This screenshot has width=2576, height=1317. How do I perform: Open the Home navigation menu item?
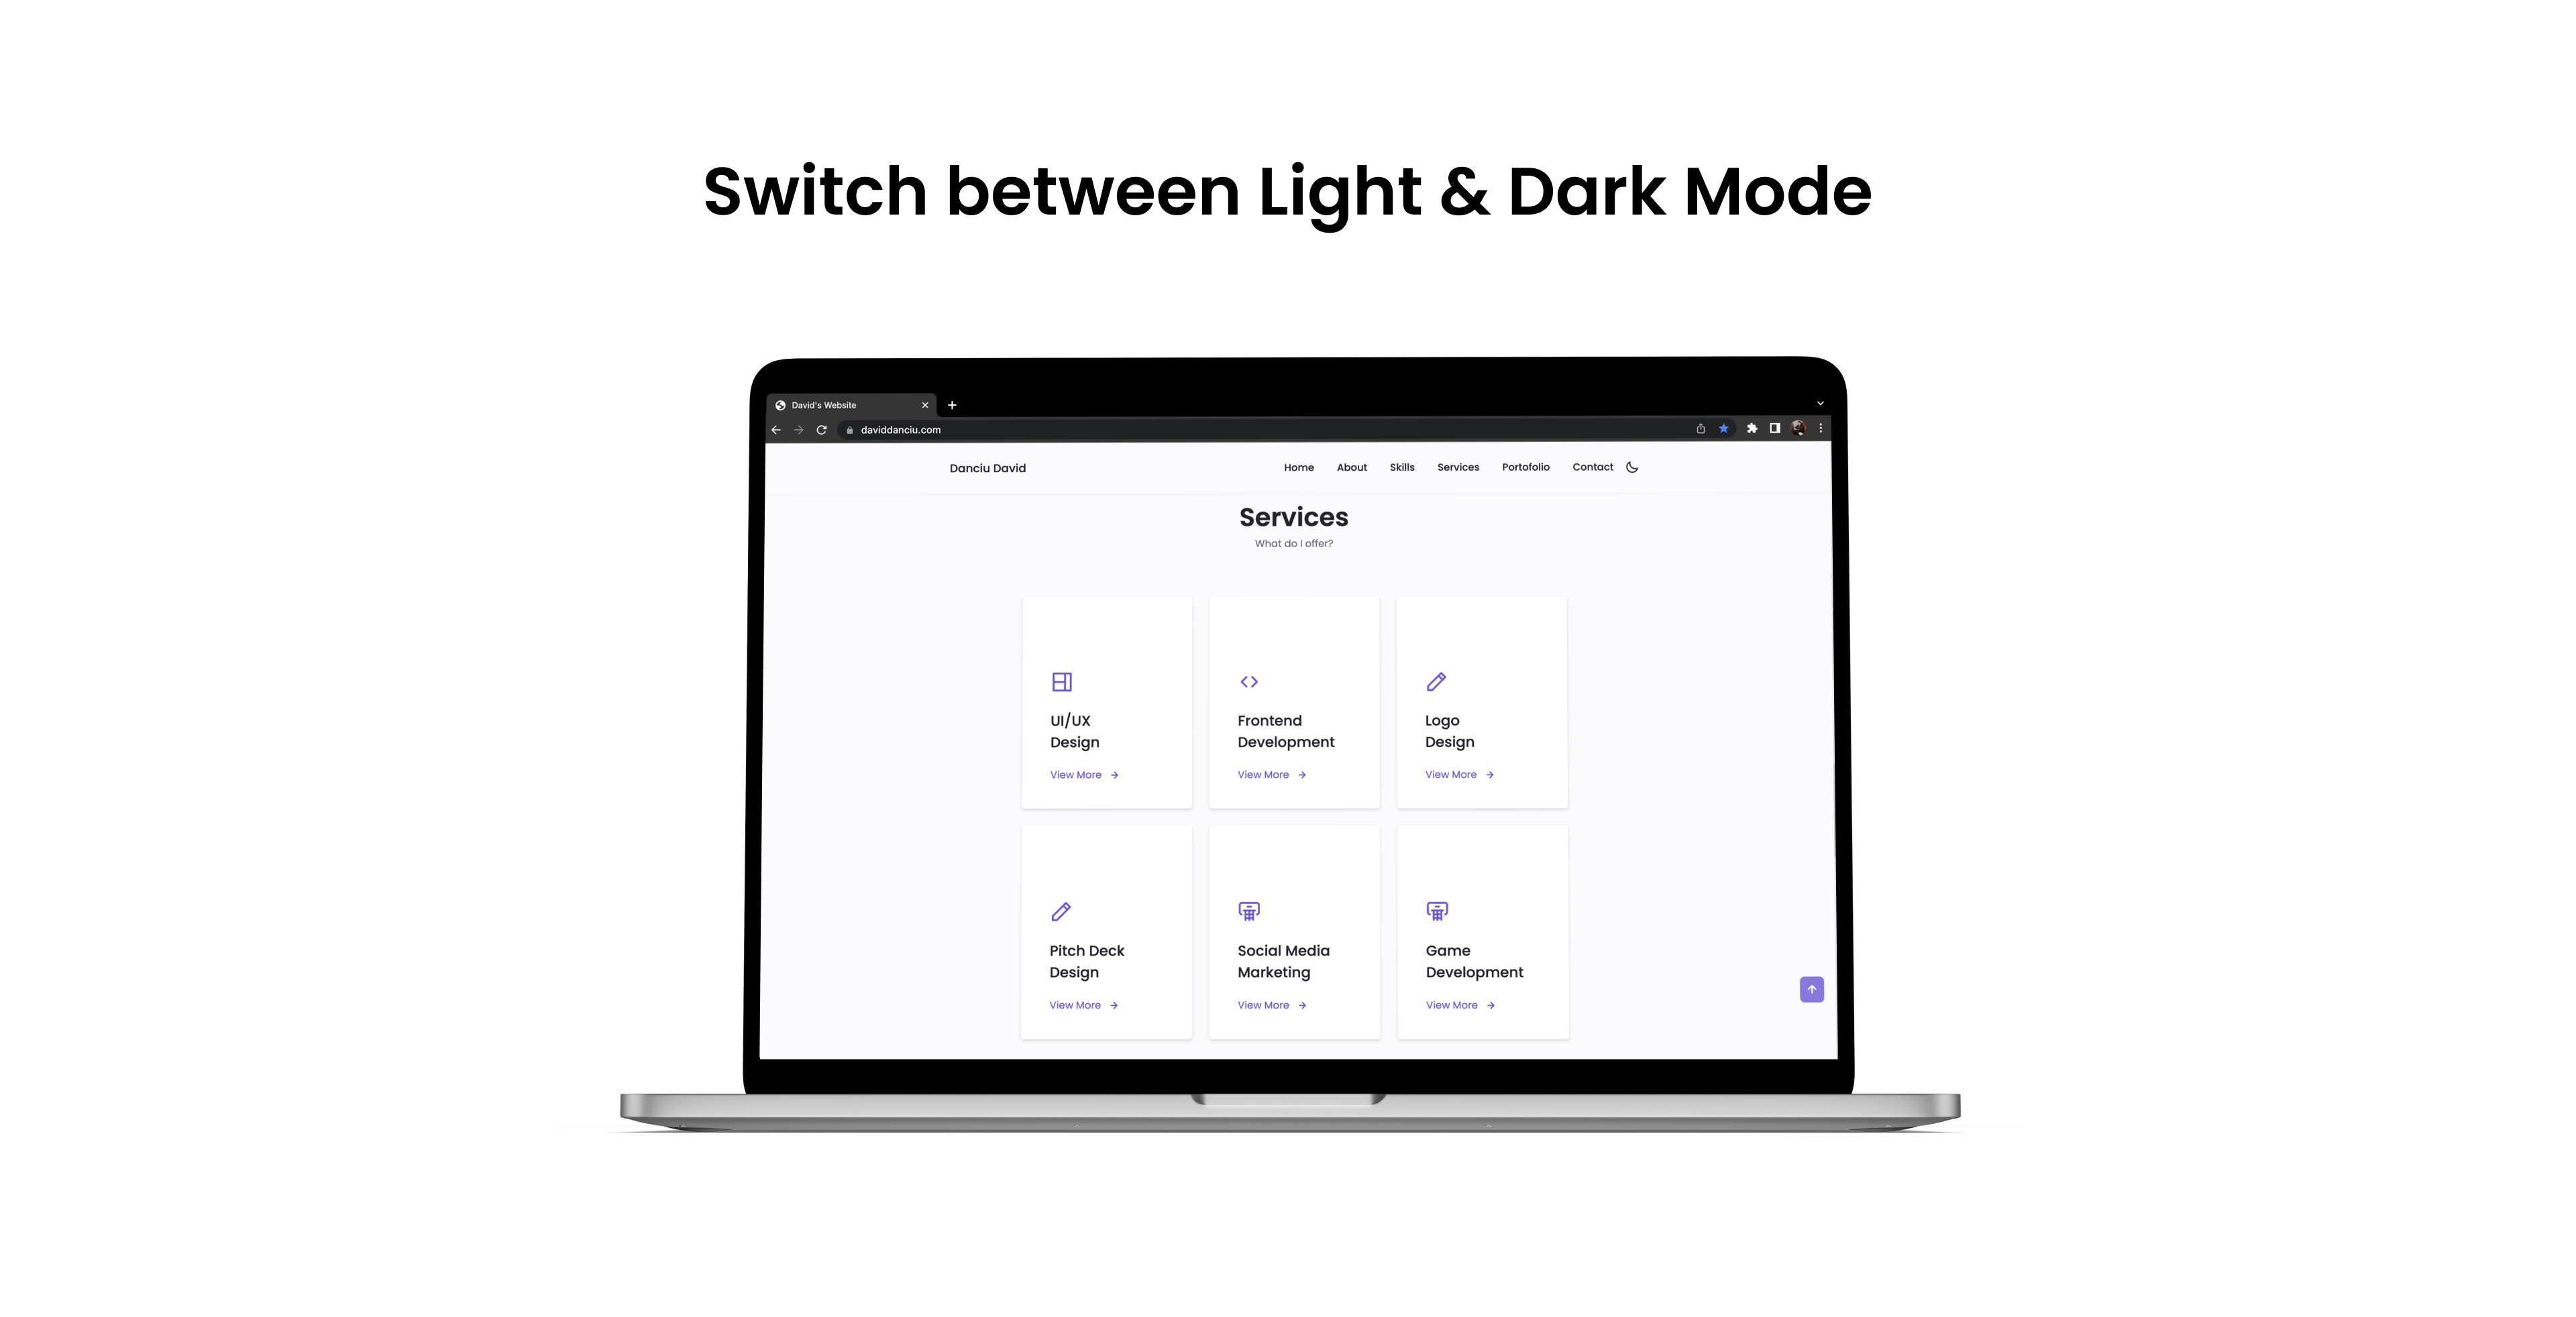point(1299,467)
